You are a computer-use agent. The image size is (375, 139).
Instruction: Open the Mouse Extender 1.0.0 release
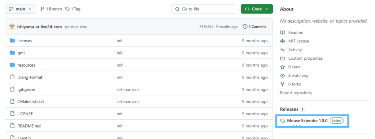(x=307, y=121)
